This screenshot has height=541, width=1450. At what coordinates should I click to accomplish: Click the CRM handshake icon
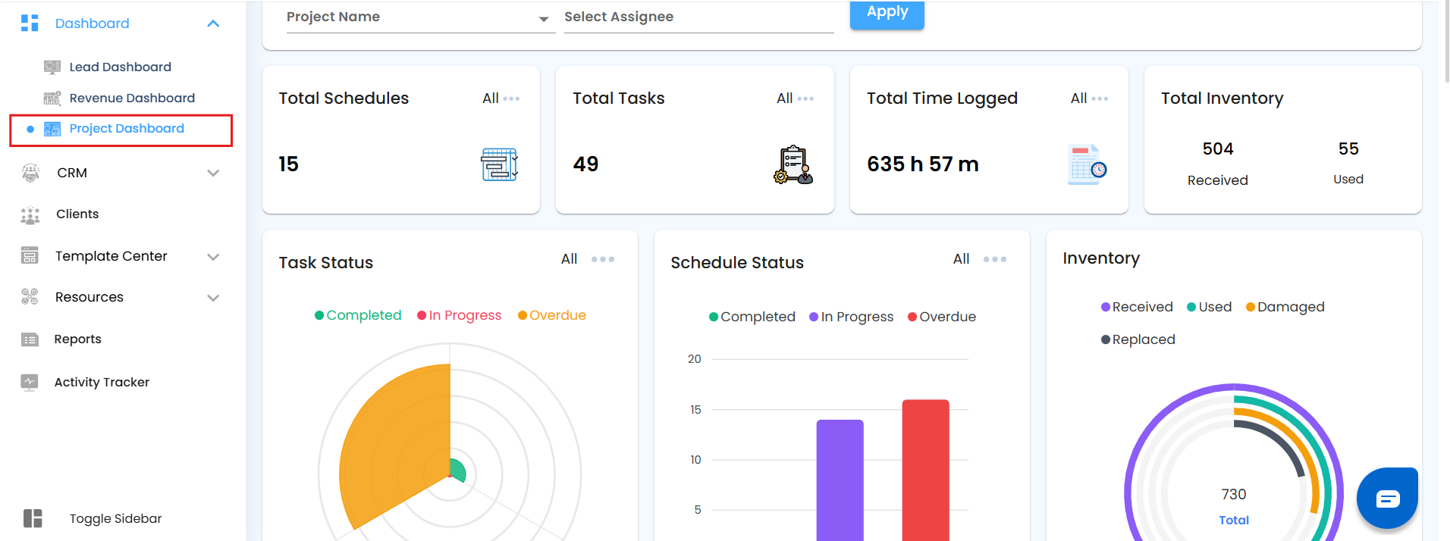(x=30, y=173)
